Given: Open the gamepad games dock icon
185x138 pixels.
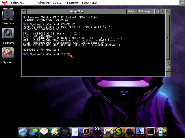Looking at the screenshot, I should point(109,132).
